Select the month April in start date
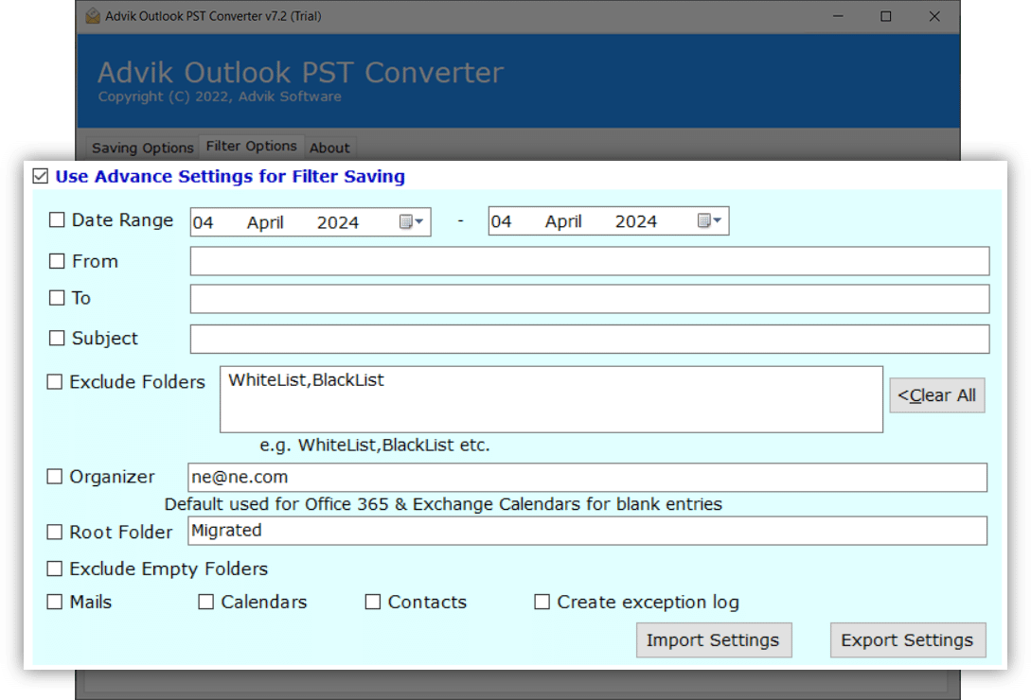The width and height of the screenshot is (1031, 700). [x=265, y=223]
